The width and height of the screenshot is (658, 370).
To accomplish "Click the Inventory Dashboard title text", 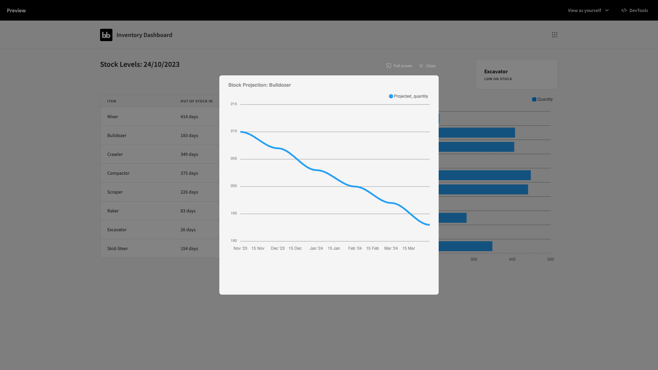I will click(144, 35).
